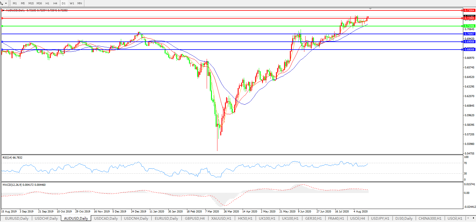This screenshot has height=222, width=476.
Task: Open the USDJPY,H1 chart tab
Action: click(380, 219)
